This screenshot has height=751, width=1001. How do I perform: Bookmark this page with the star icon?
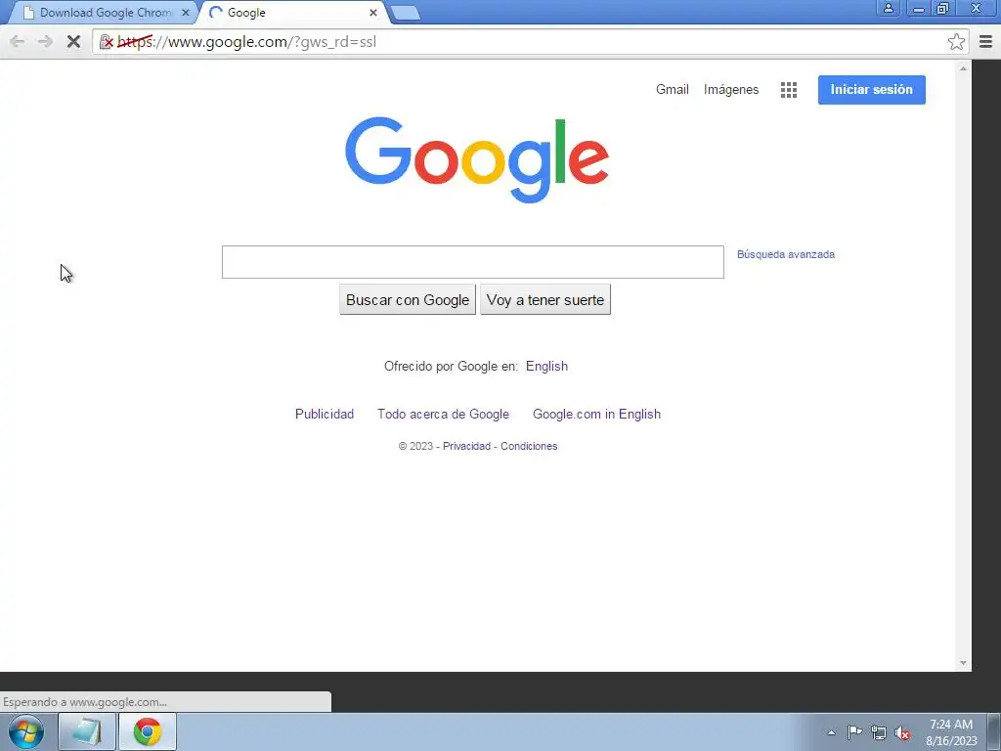coord(956,42)
